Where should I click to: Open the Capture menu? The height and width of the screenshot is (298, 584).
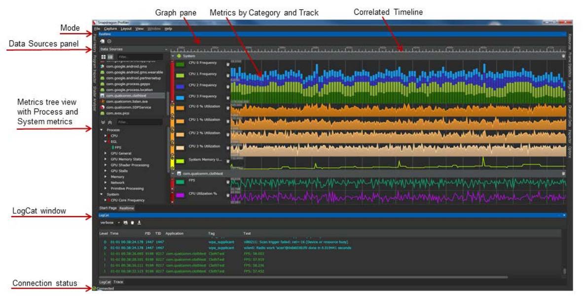click(x=110, y=29)
